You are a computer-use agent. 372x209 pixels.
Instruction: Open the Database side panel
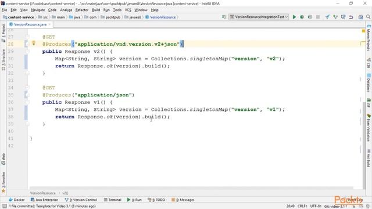pyautogui.click(x=369, y=83)
